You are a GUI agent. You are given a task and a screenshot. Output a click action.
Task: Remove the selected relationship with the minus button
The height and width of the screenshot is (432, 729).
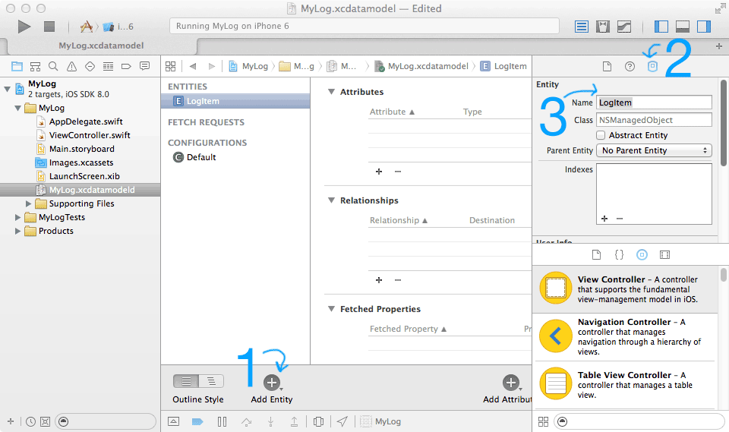tap(398, 280)
